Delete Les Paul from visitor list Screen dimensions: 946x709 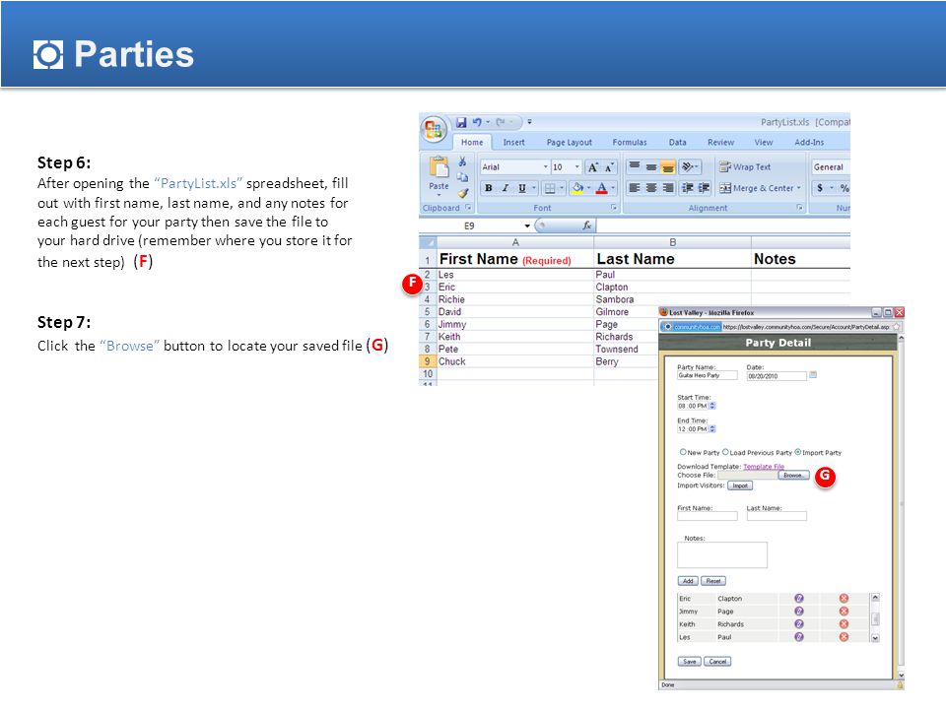pos(844,637)
